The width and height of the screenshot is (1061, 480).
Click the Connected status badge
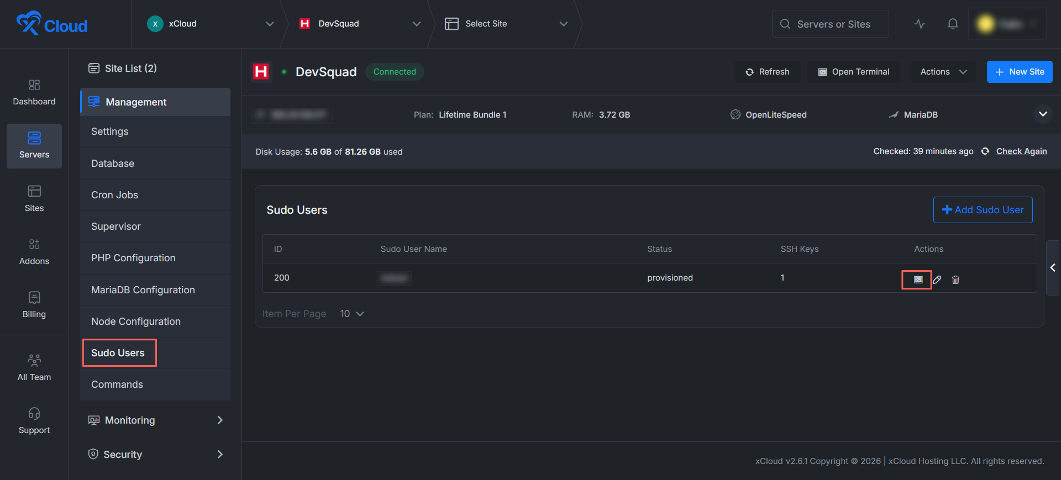tap(395, 72)
